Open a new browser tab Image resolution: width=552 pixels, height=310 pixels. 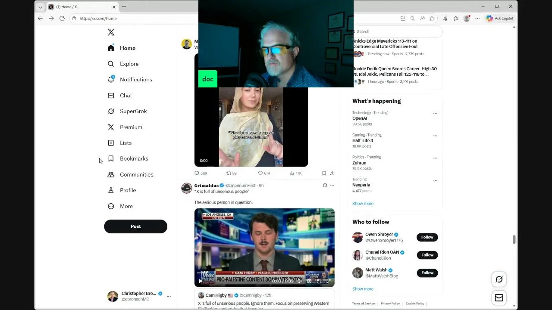[124, 7]
